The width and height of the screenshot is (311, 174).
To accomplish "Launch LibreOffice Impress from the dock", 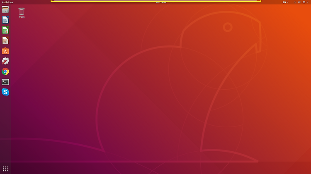I will [5, 41].
